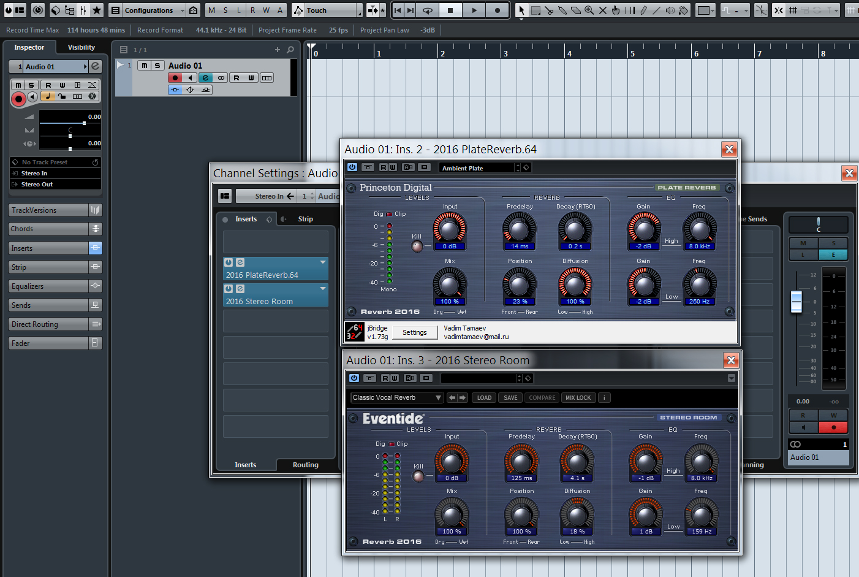Mute Audio 01 in track list

(144, 66)
